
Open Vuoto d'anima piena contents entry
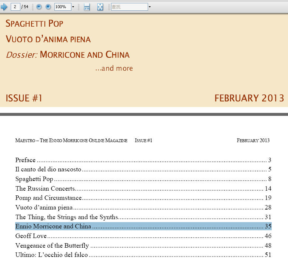(143, 207)
